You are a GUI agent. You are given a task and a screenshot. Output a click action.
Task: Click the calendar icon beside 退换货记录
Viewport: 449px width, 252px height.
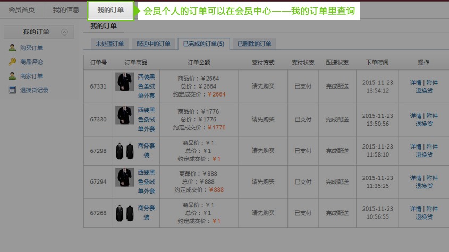pyautogui.click(x=12, y=90)
